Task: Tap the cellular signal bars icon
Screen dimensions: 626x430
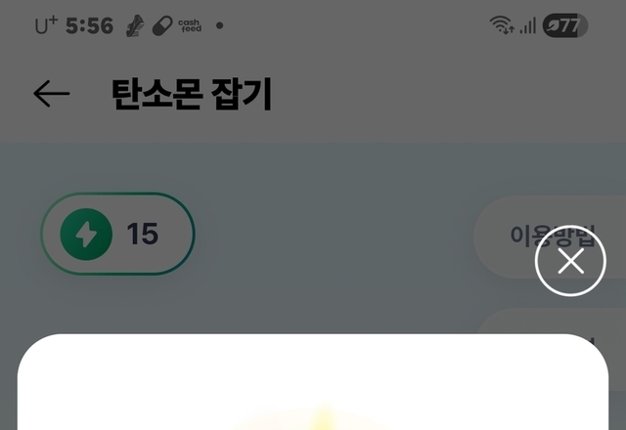Action: [527, 26]
